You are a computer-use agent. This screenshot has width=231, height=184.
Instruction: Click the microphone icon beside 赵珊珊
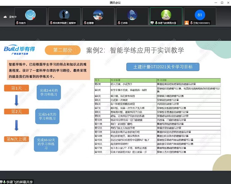pos(85,23)
